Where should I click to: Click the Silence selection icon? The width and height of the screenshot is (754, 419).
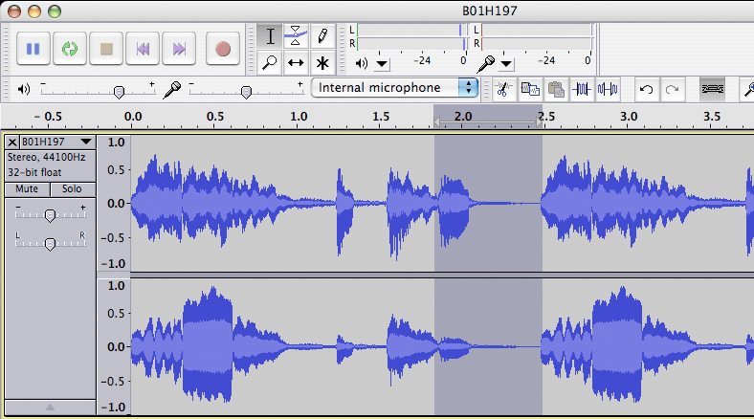click(x=608, y=89)
